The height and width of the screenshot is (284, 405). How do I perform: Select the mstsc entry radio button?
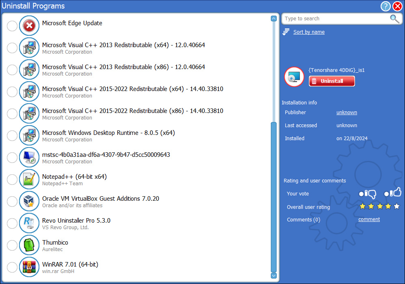coord(12,158)
